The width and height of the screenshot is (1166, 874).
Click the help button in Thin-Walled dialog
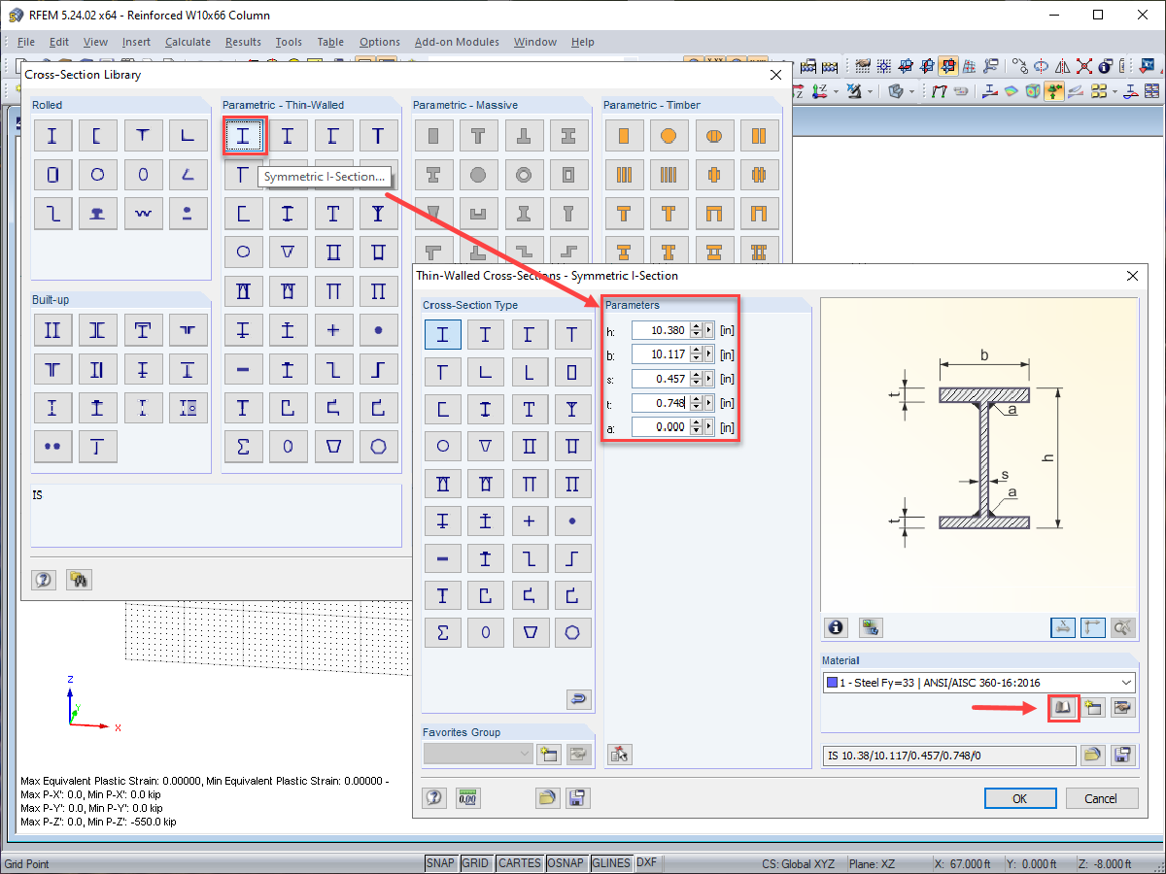point(434,798)
